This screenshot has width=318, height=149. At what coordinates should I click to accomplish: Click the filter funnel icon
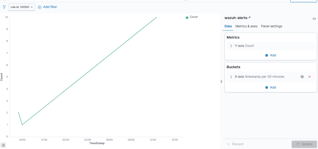pos(4,7)
